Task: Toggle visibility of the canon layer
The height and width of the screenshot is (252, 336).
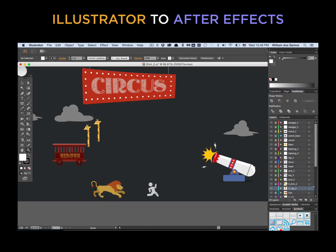Action: pyautogui.click(x=271, y=140)
